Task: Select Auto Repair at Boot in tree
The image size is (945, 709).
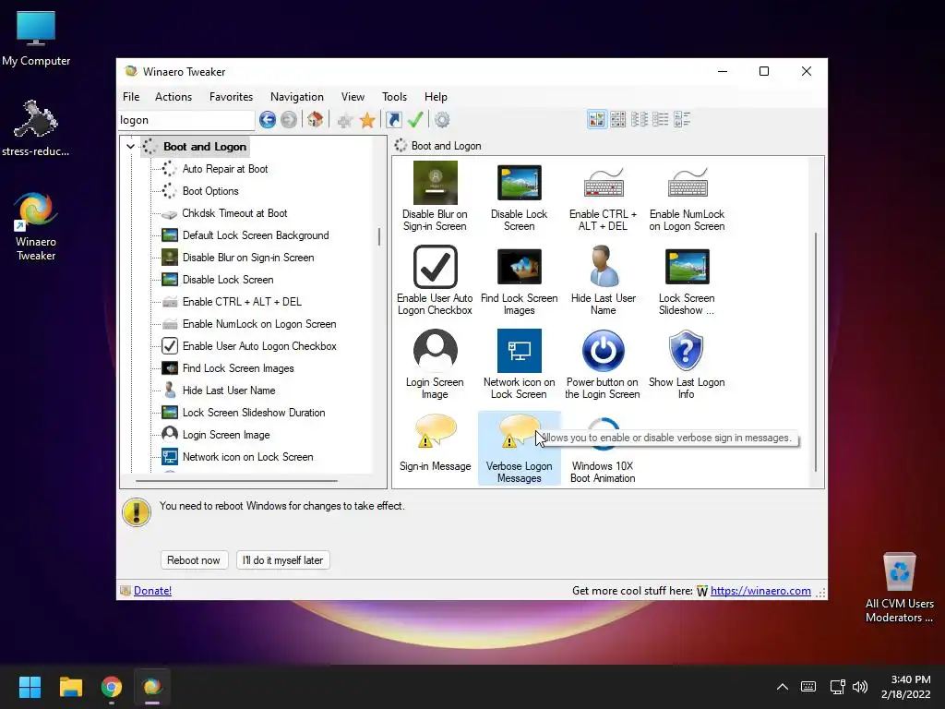Action: pyautogui.click(x=225, y=169)
